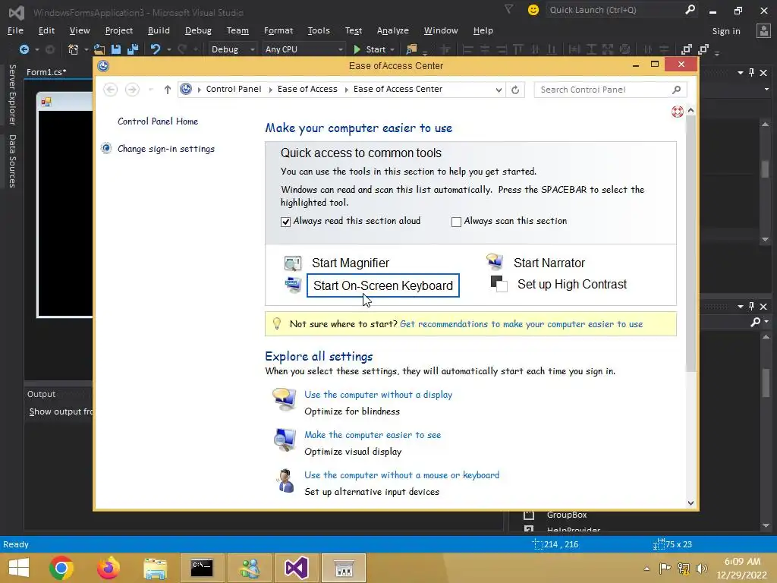Check Always scan this section
Image resolution: width=777 pixels, height=583 pixels.
(456, 222)
